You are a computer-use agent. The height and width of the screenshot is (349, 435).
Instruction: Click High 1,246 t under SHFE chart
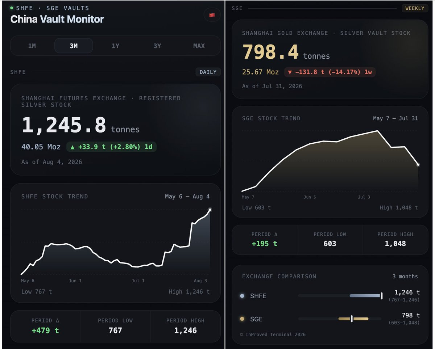click(x=189, y=291)
